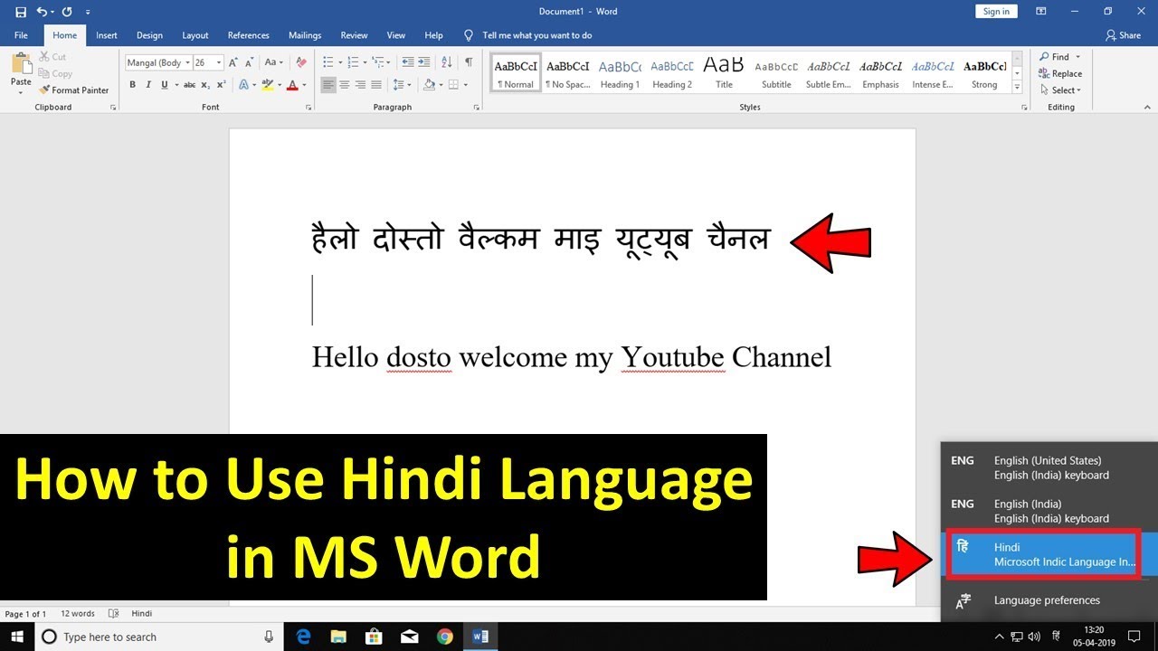Click the Share button

pos(1123,35)
